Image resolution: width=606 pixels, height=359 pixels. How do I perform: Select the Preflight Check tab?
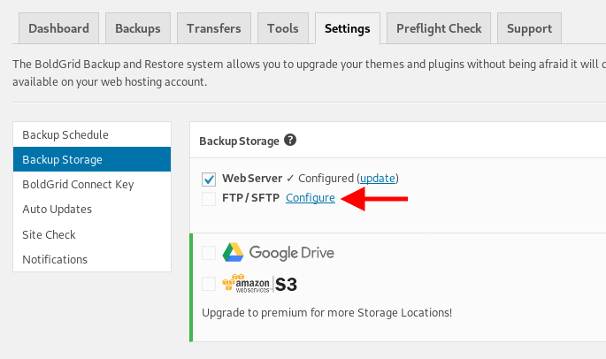click(439, 28)
